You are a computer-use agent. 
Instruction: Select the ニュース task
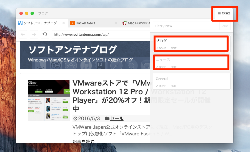191,62
